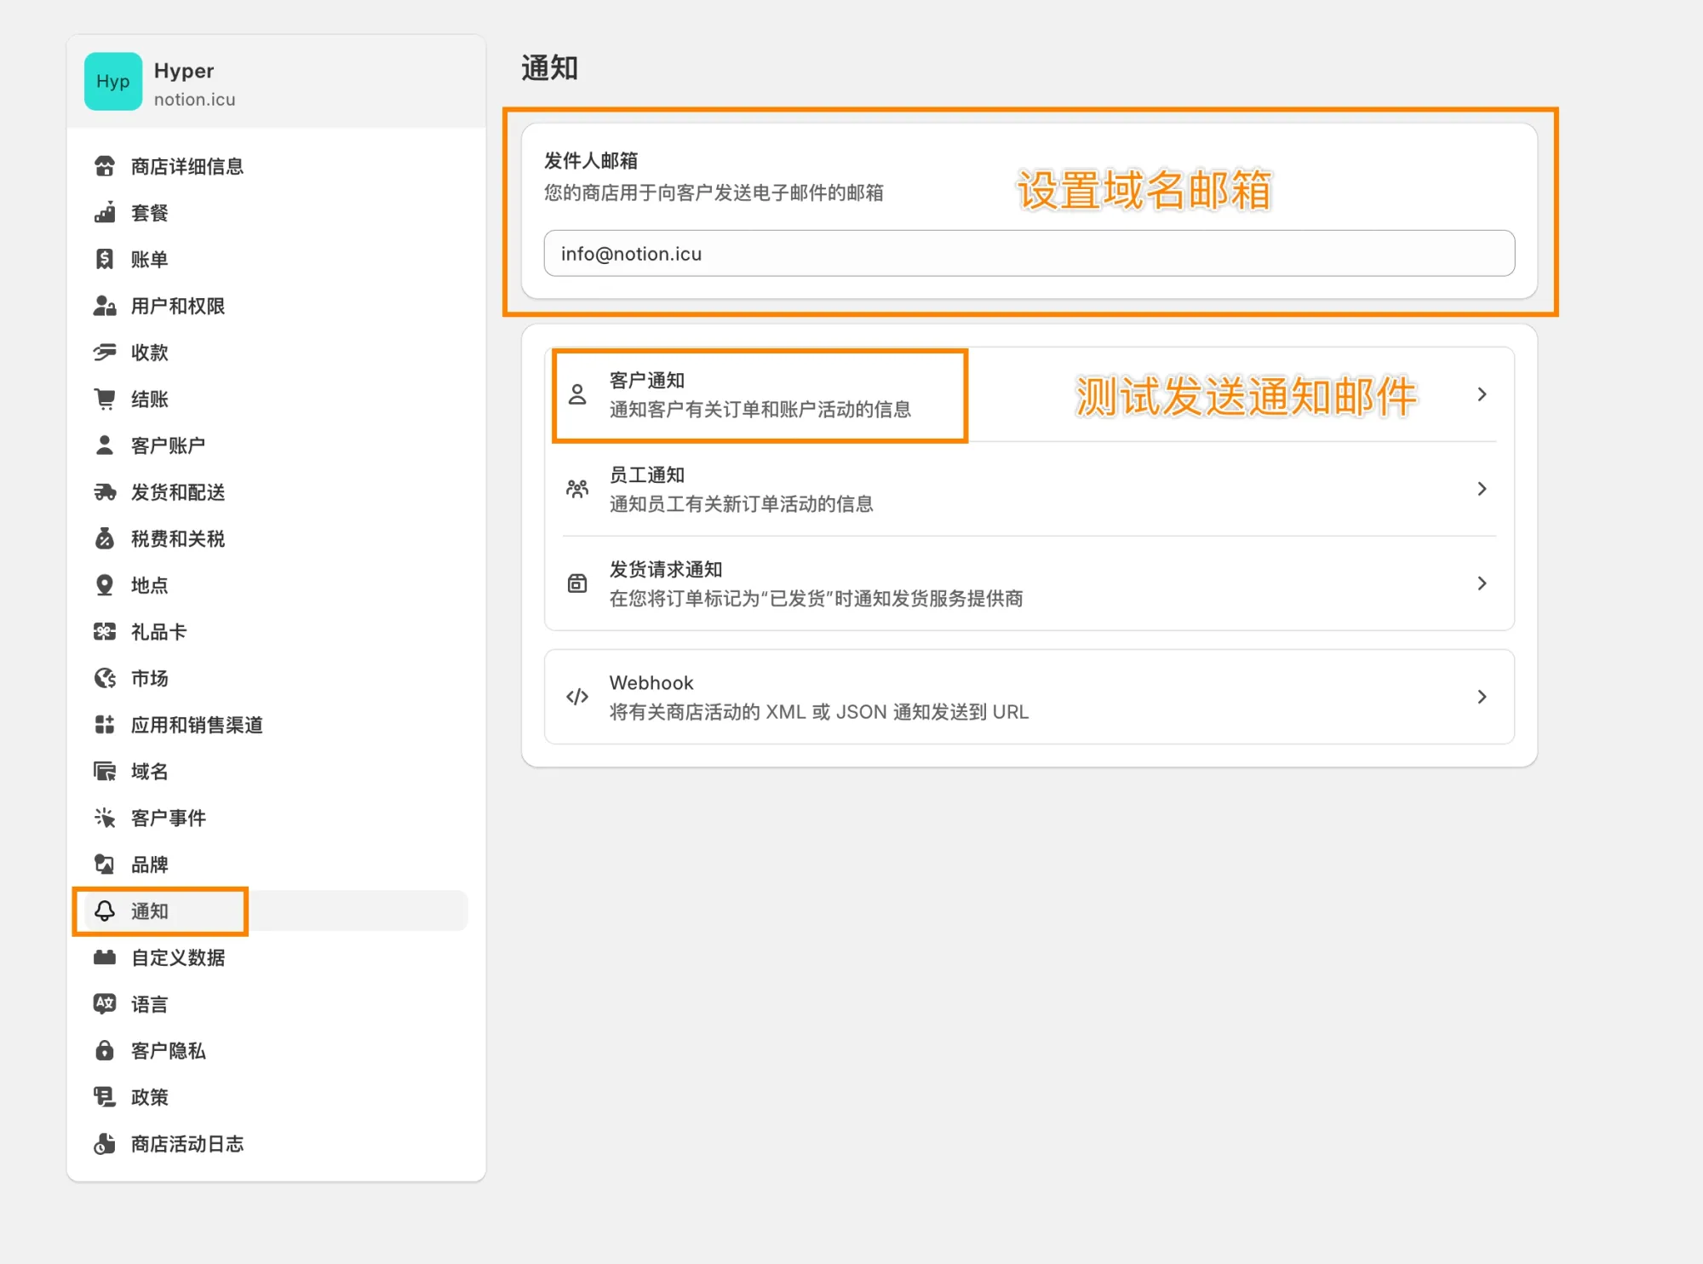The width and height of the screenshot is (1703, 1264).
Task: Open 发货和配送 shipping settings icon
Action: click(x=105, y=491)
